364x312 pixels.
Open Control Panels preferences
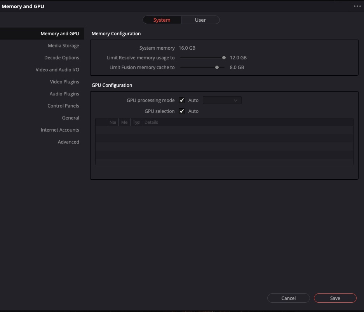point(63,106)
